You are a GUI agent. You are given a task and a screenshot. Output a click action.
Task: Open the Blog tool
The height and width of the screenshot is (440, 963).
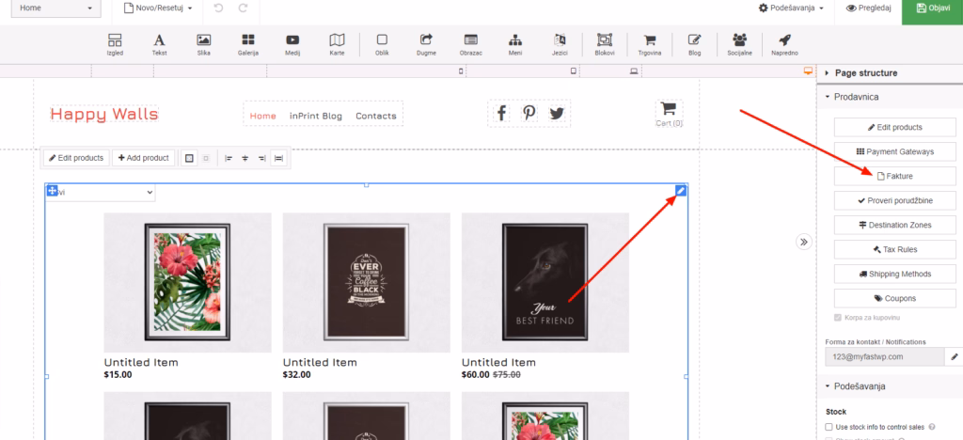tap(695, 44)
